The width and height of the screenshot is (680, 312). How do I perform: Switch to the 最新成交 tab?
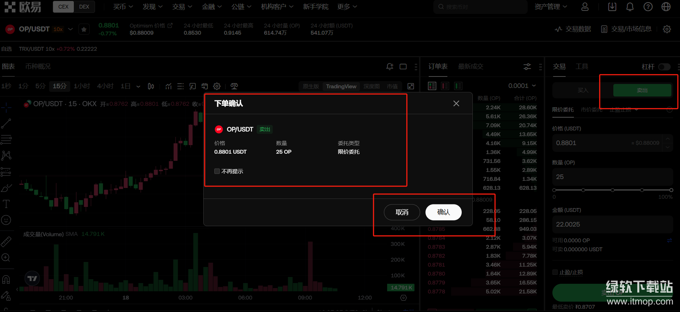point(471,66)
